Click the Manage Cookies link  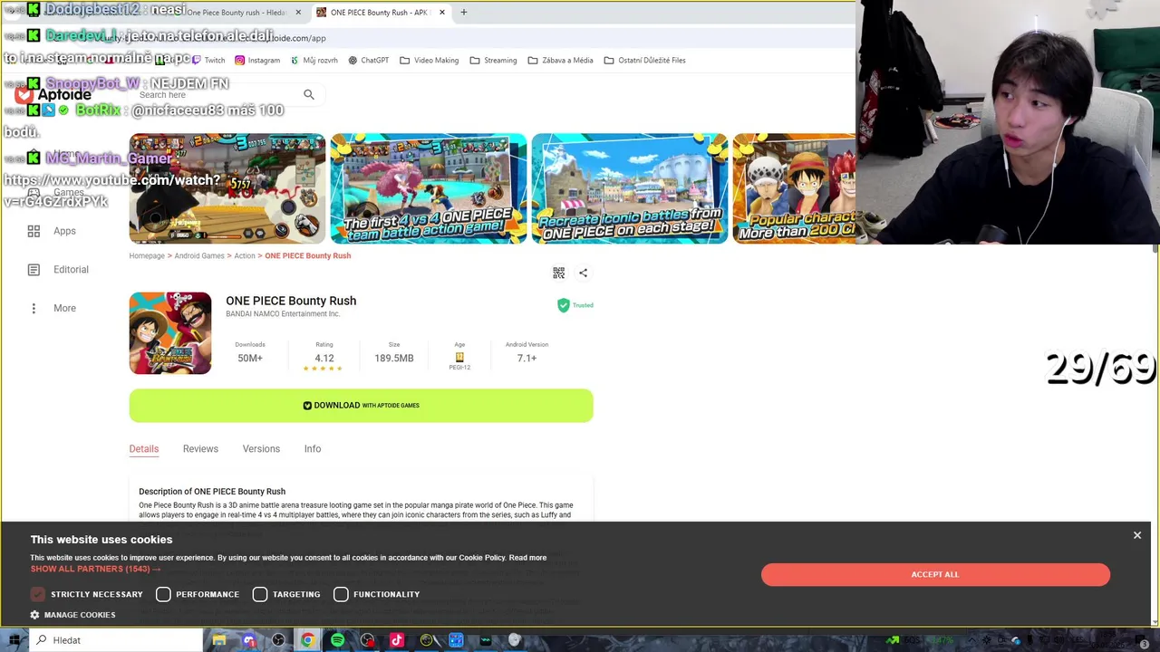click(80, 615)
